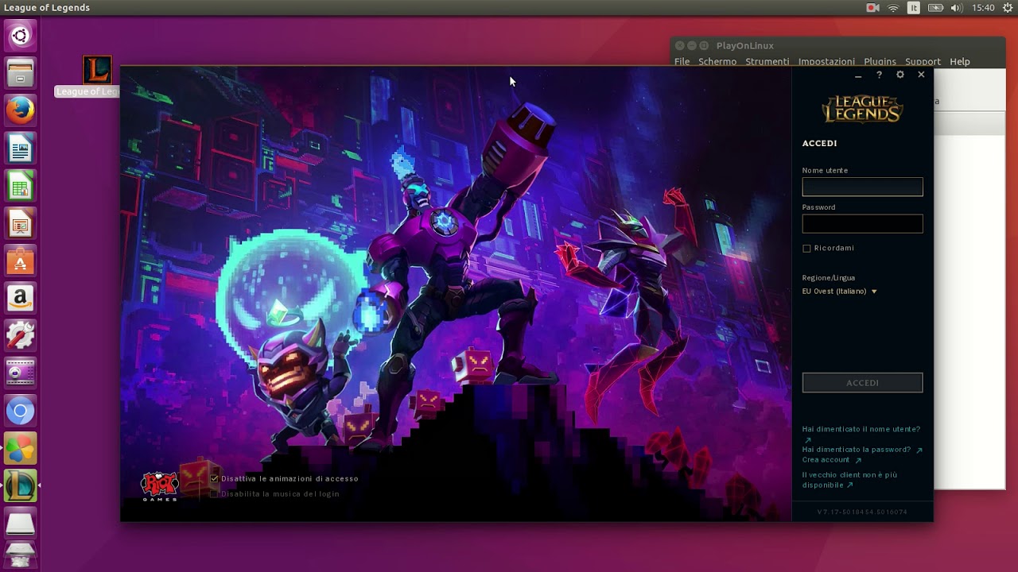Expand the EU Ovest (Italiano) region dropdown

(x=839, y=292)
